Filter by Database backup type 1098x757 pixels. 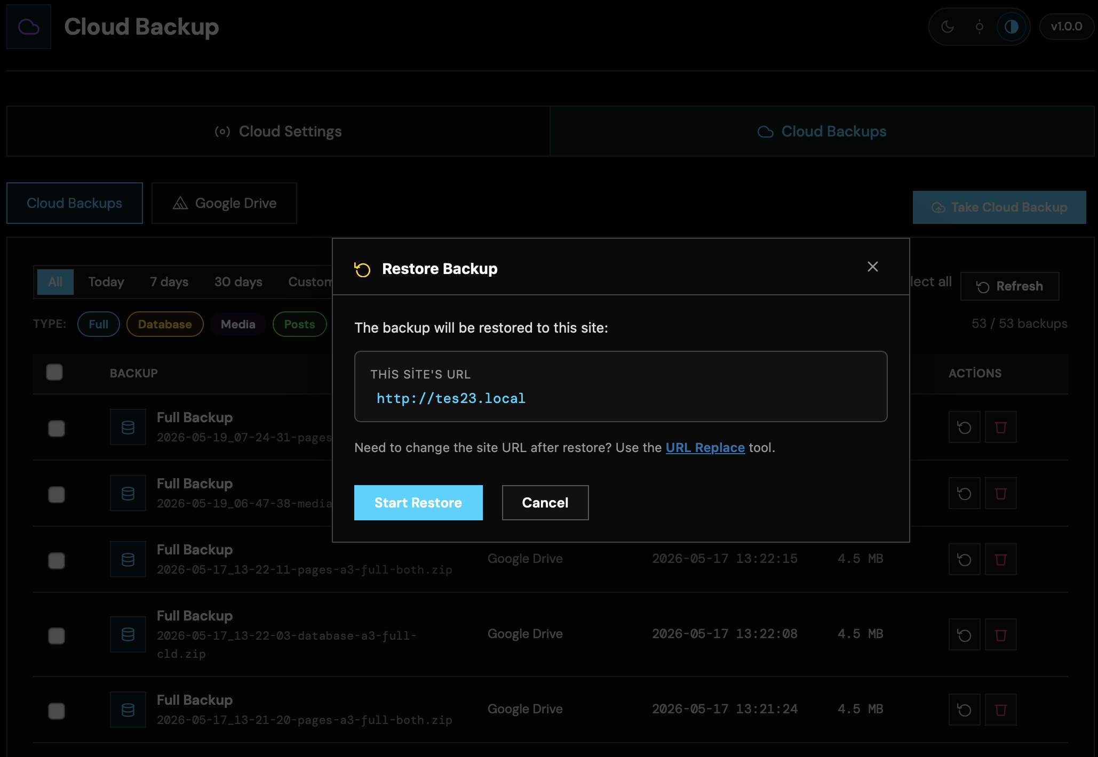(165, 324)
